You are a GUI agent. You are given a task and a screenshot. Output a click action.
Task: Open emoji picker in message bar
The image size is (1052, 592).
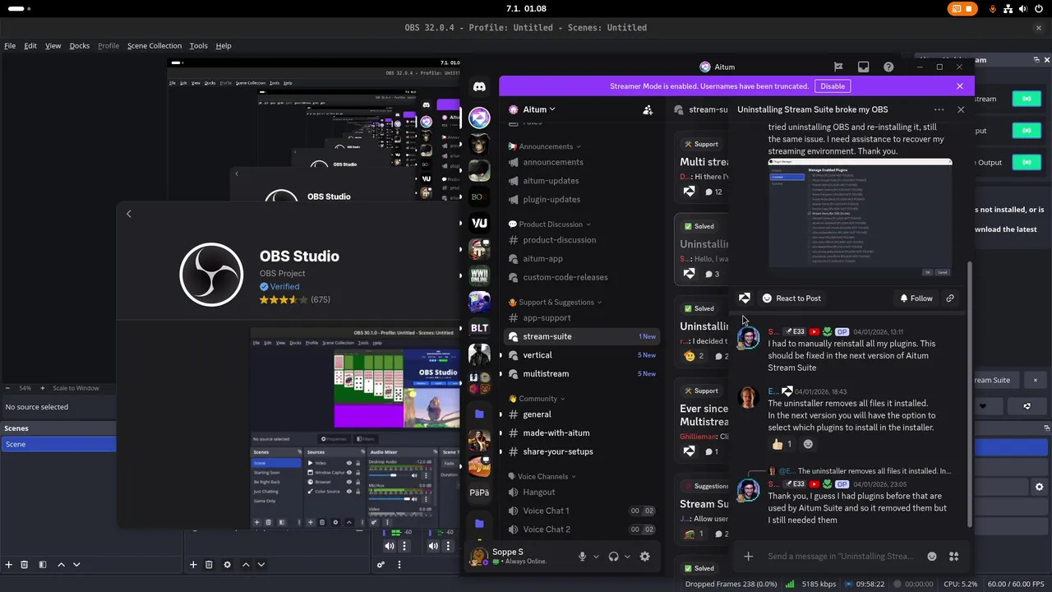coord(932,557)
